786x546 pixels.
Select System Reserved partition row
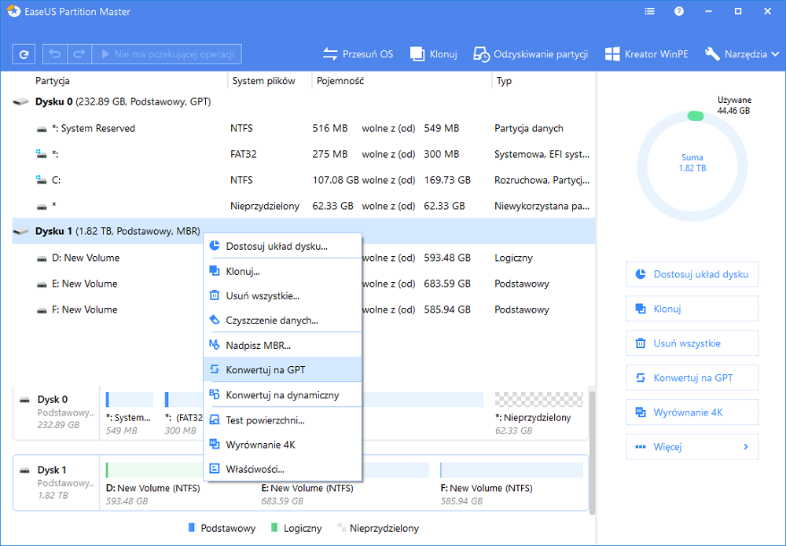click(303, 128)
